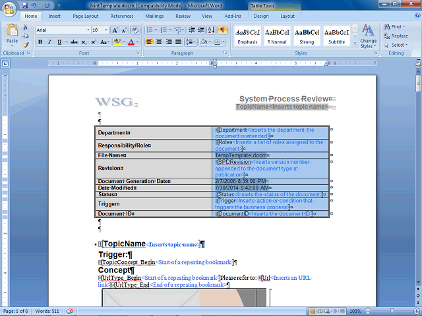The width and height of the screenshot is (422, 316).
Task: Open Word Help question mark
Action: [417, 16]
